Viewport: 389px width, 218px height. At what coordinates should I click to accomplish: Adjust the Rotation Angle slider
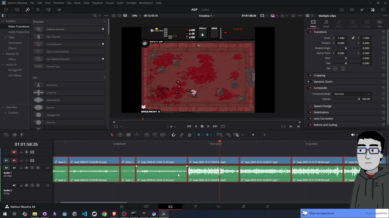point(346,48)
